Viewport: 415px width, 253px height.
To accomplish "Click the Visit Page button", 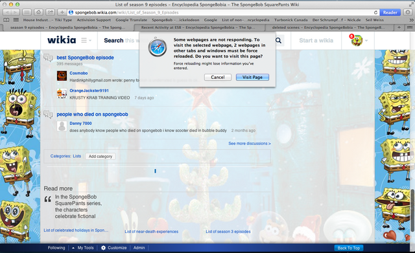I will pos(252,77).
